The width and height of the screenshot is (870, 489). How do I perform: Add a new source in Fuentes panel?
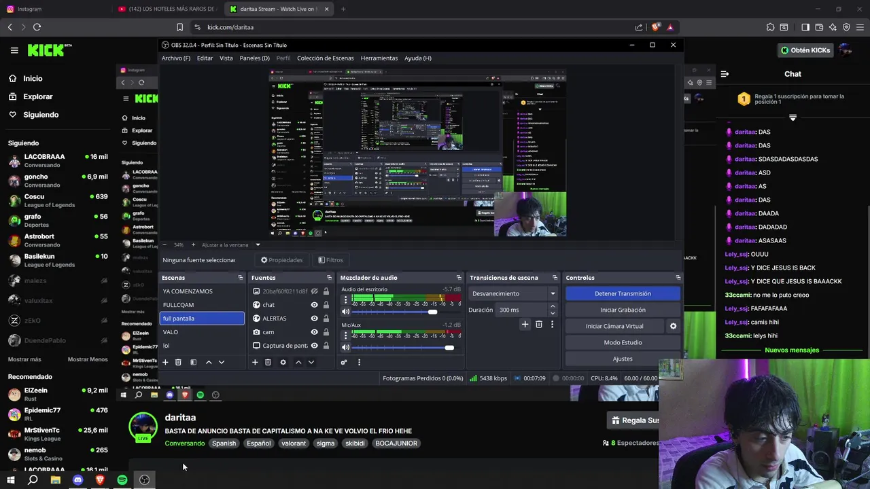[255, 363]
